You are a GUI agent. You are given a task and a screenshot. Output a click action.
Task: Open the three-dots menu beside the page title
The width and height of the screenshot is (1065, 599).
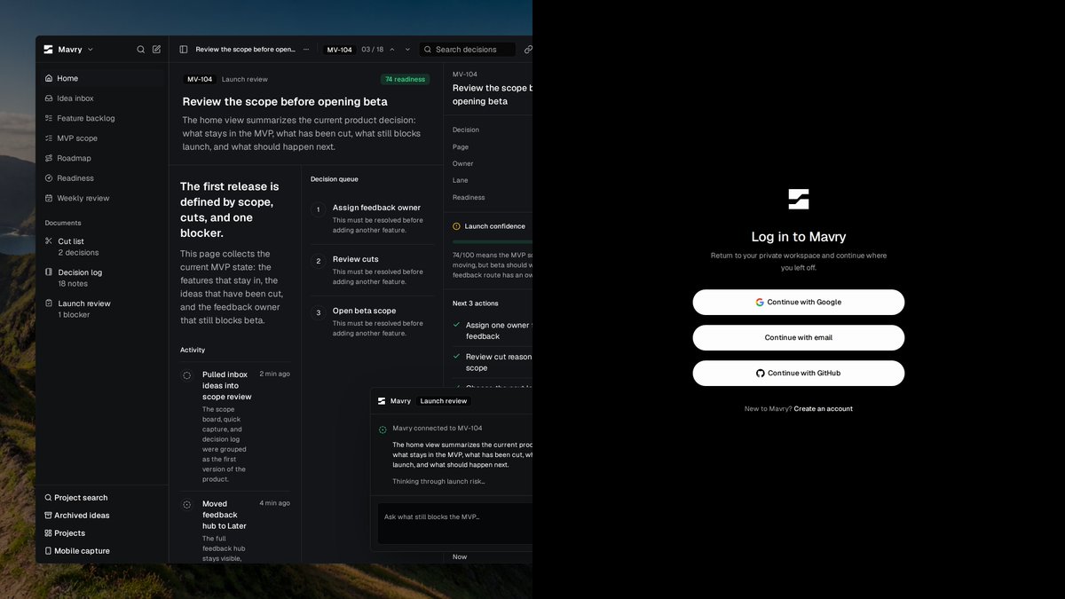click(x=306, y=50)
